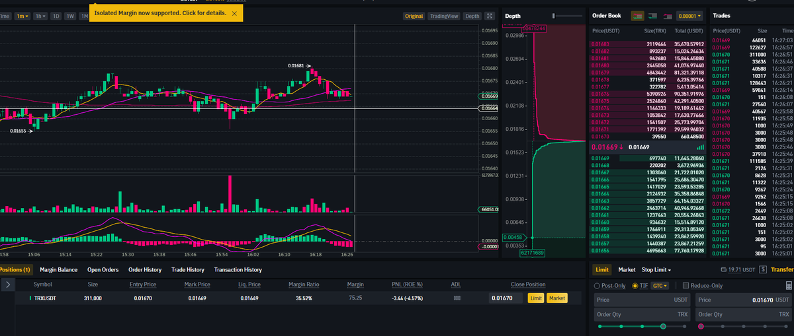Click the sell-side red quantity slider handle
The width and height of the screenshot is (794, 336).
coord(701,326)
